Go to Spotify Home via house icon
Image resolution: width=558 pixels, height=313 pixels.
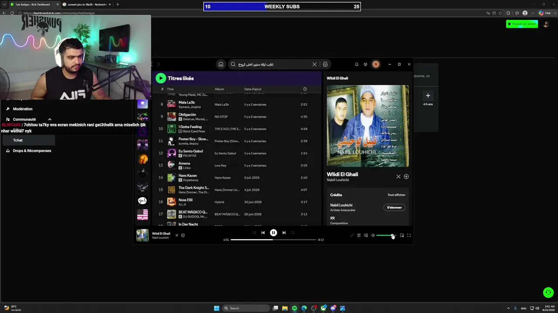coord(221,64)
